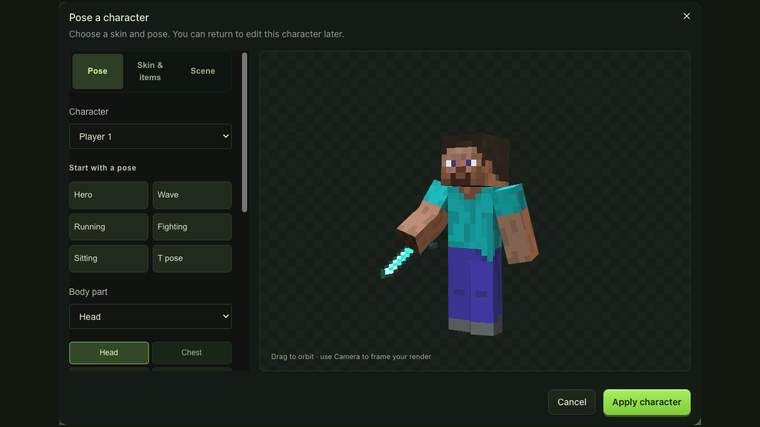Open the Character dropdown showing Player 1
This screenshot has width=760, height=427.
click(x=150, y=137)
